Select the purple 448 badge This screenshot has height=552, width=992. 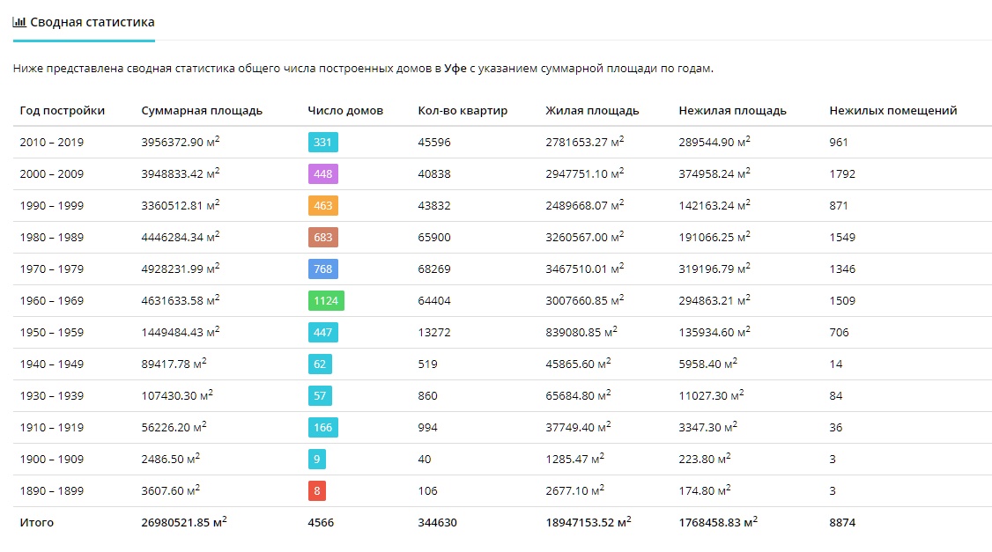point(322,174)
